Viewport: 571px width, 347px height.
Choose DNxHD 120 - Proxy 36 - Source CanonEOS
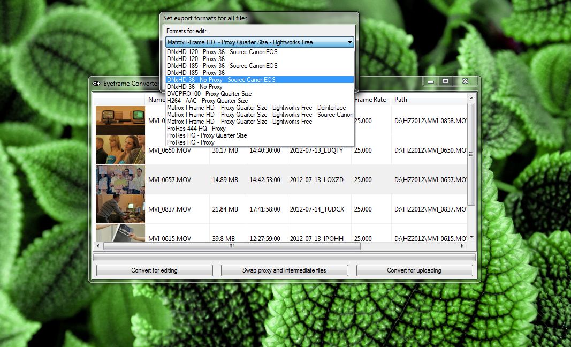[x=260, y=52]
